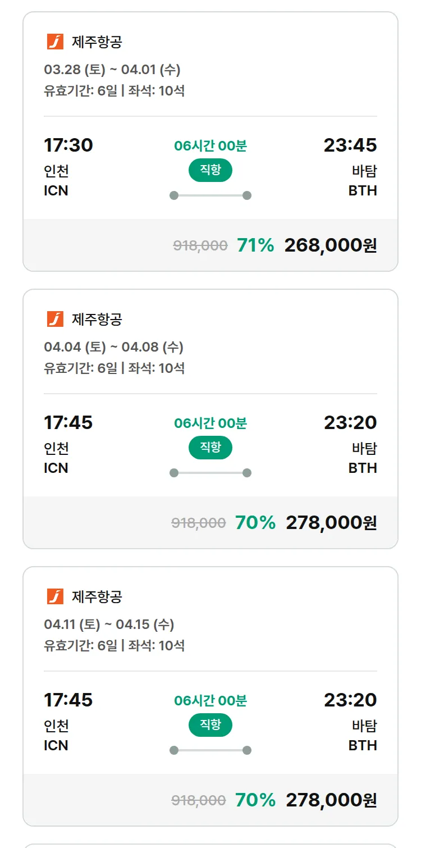Click route line on 04.04 flight card
Viewport: 421px width, 848px height.
[210, 473]
